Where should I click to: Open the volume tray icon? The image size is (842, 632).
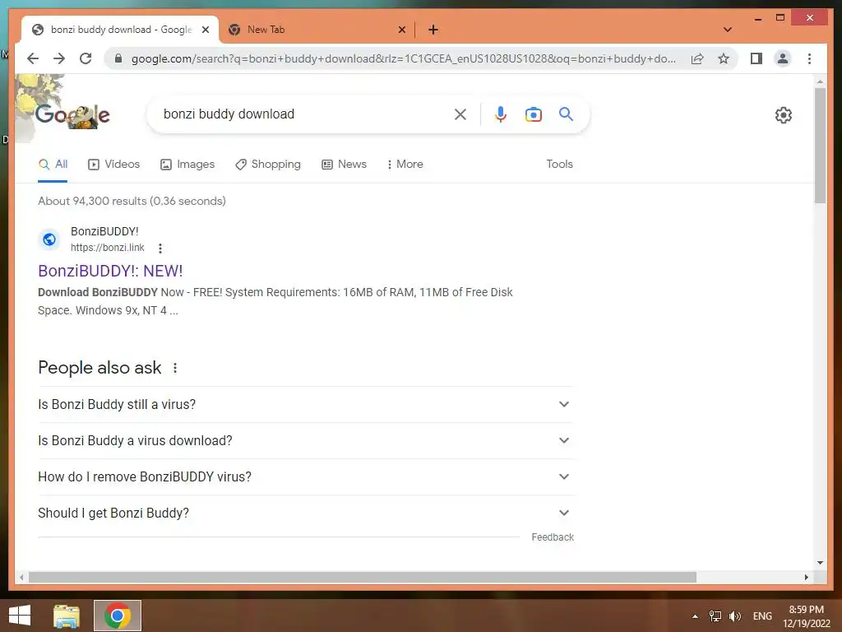pos(734,616)
